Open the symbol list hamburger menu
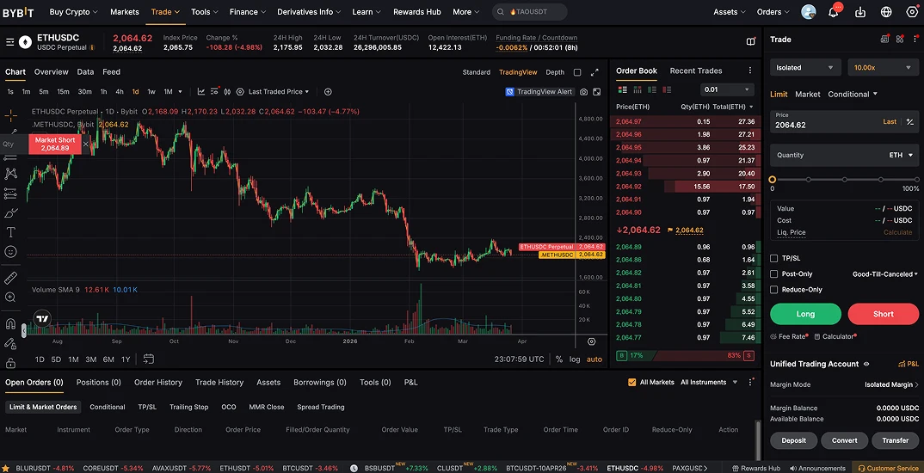Viewport: 924px width, 473px height. tap(10, 42)
